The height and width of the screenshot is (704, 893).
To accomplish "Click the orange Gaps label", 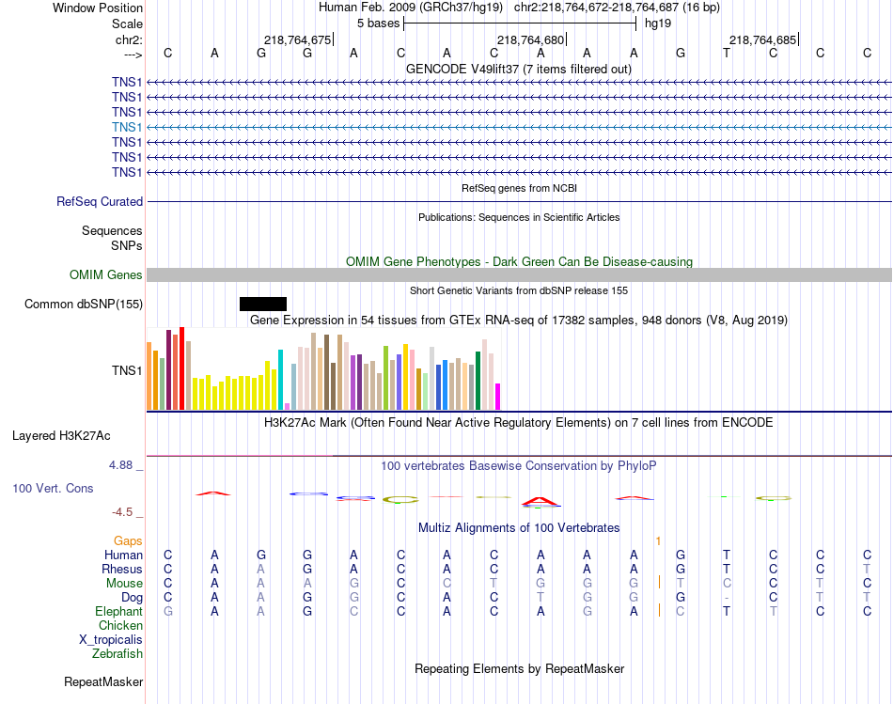I will (x=128, y=540).
